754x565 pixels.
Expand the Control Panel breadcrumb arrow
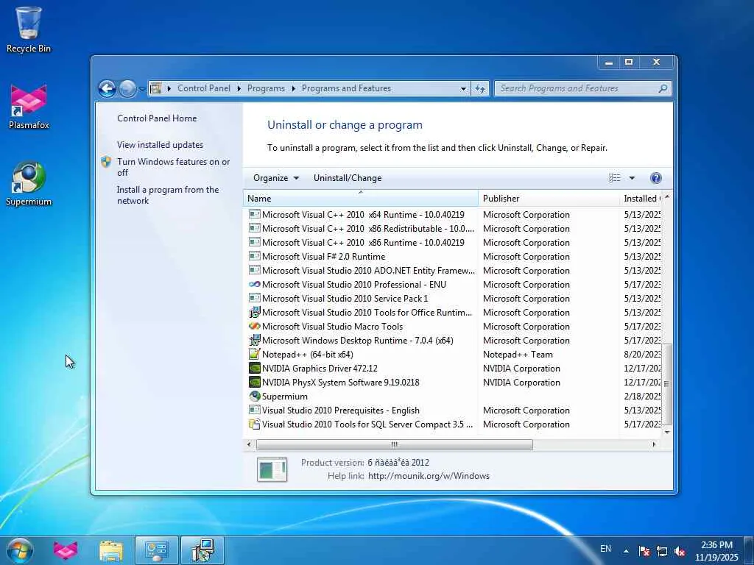click(239, 88)
